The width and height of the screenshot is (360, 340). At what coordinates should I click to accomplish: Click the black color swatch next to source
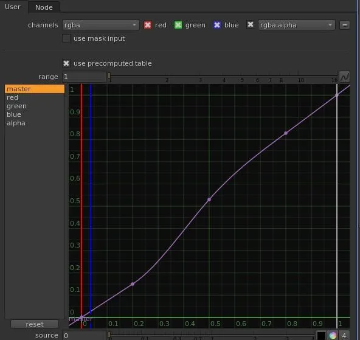[x=322, y=335]
